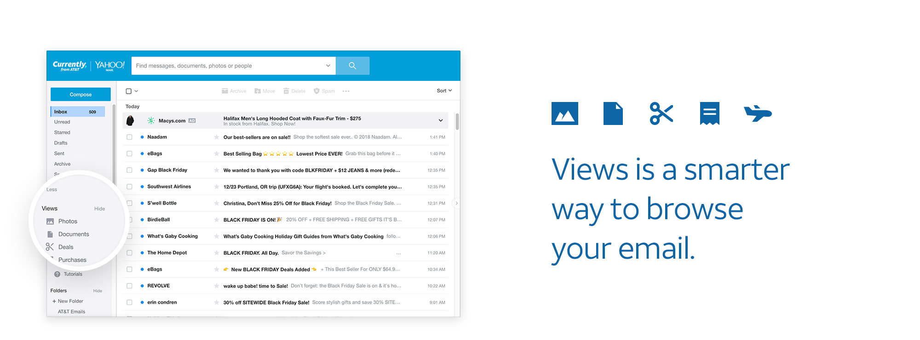
Task: Click the Tutorials question mark icon
Action: (57, 274)
